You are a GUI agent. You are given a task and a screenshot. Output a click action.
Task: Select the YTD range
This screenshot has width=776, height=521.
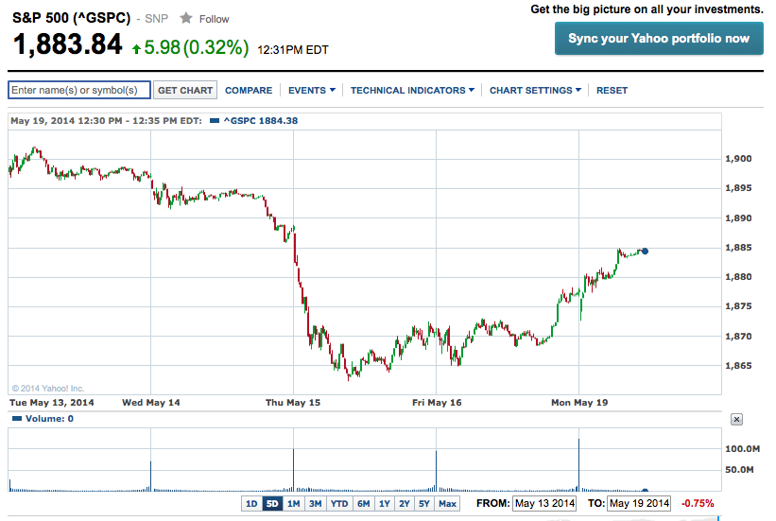tap(339, 504)
